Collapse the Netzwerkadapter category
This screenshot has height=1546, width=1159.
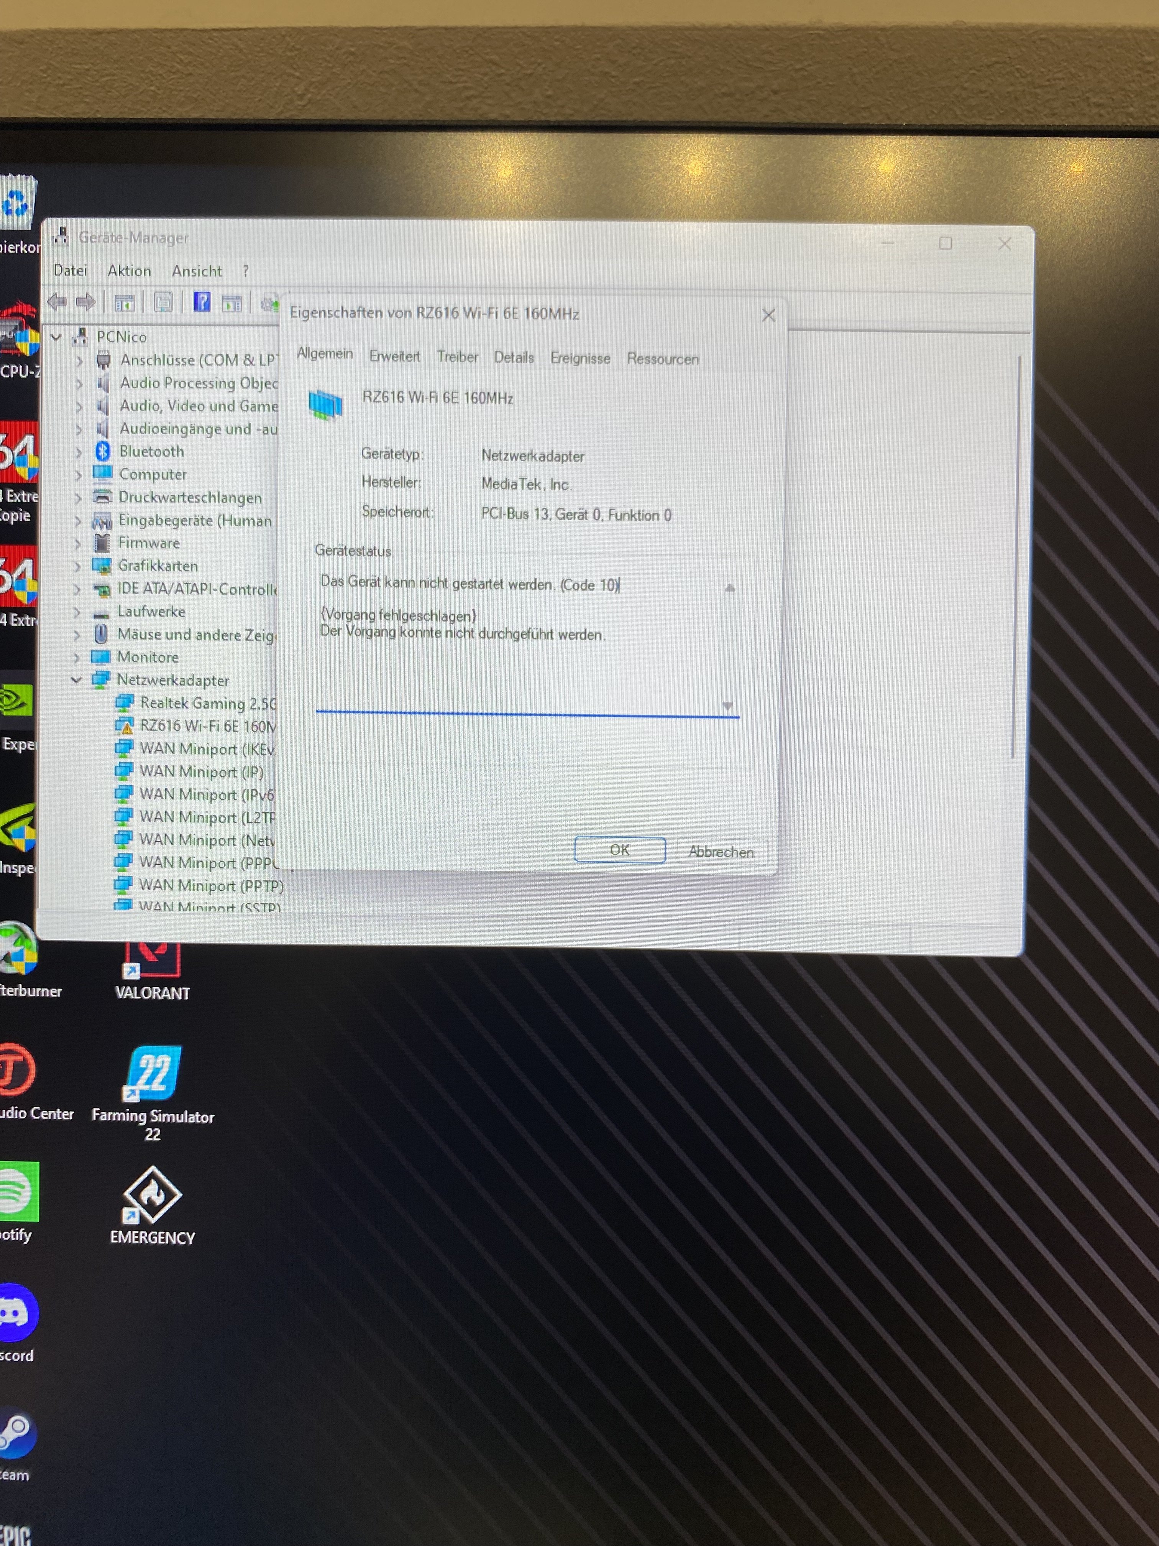(x=76, y=680)
